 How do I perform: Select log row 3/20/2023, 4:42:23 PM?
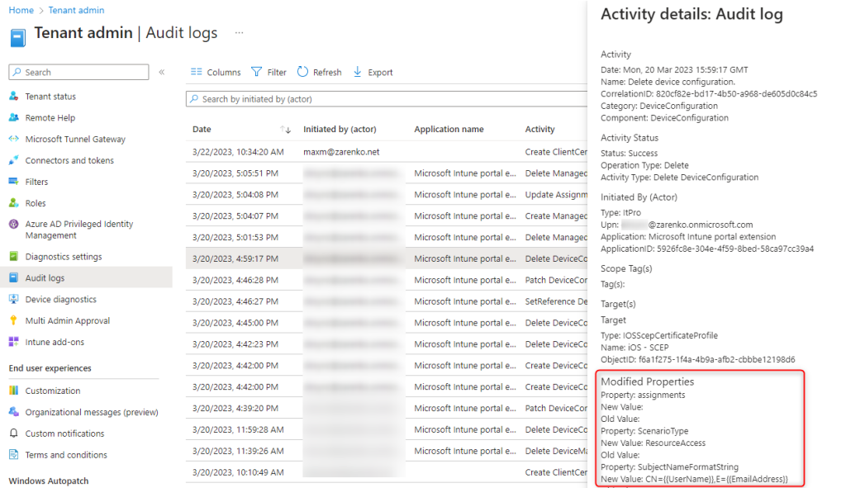click(x=387, y=344)
